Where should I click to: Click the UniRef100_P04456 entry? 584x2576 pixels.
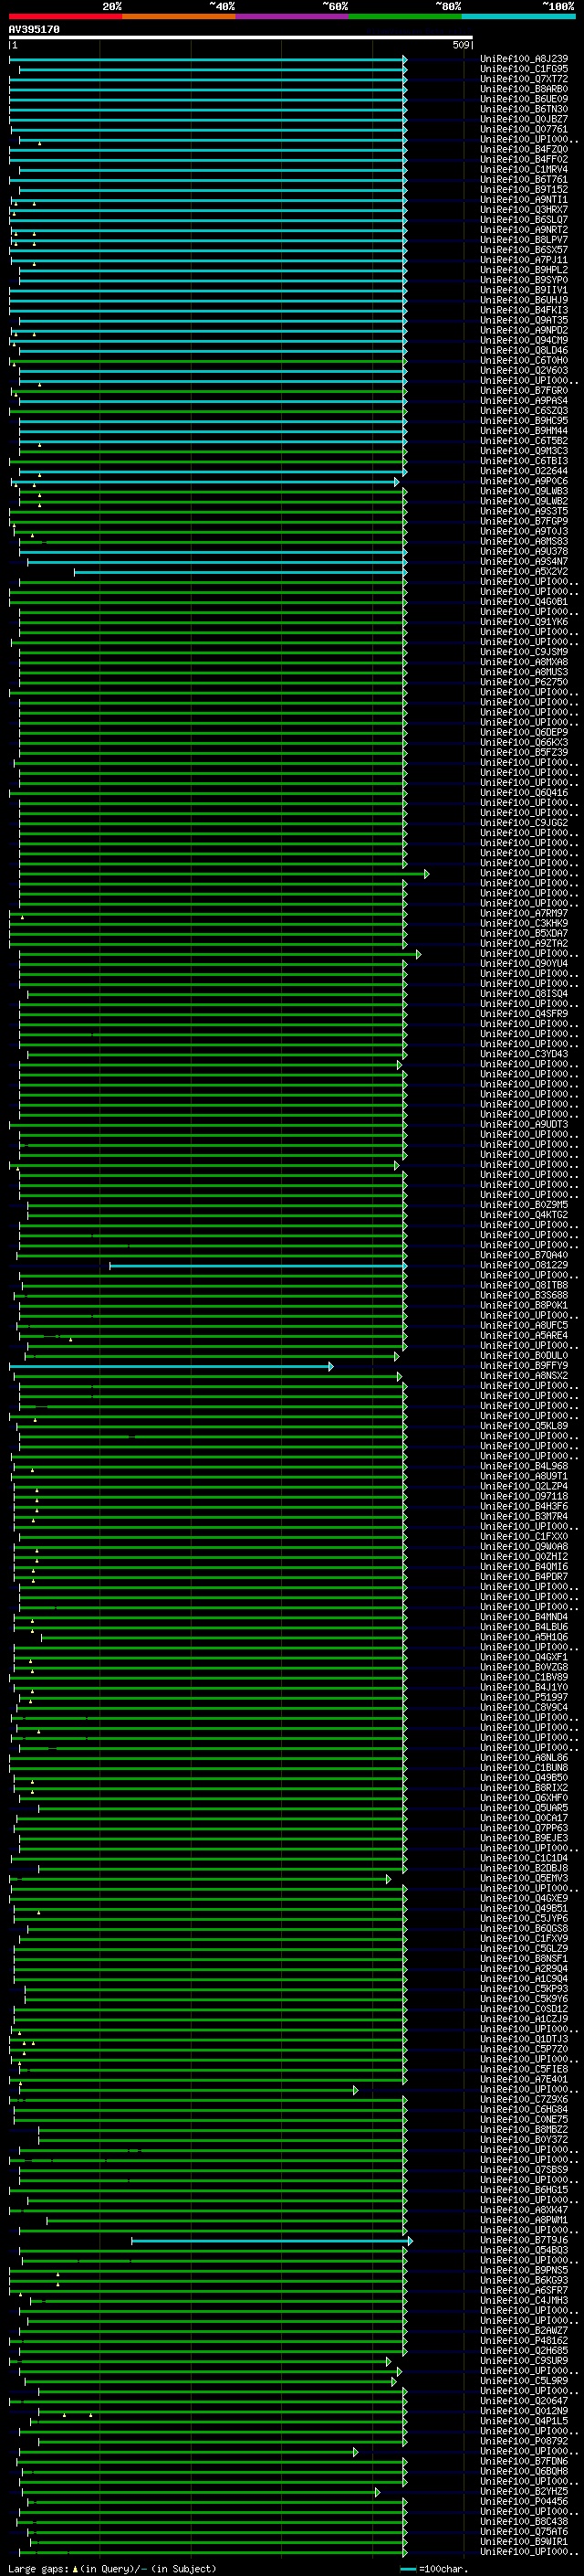pos(524,2501)
